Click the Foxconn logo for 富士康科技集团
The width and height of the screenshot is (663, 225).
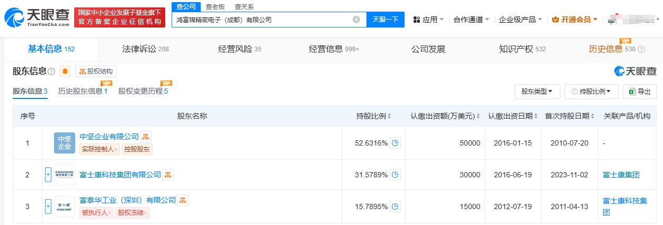[65, 175]
